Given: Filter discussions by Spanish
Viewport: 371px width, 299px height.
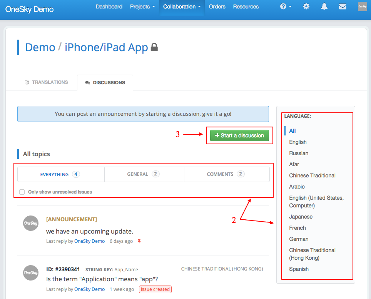Looking at the screenshot, I should [x=299, y=269].
